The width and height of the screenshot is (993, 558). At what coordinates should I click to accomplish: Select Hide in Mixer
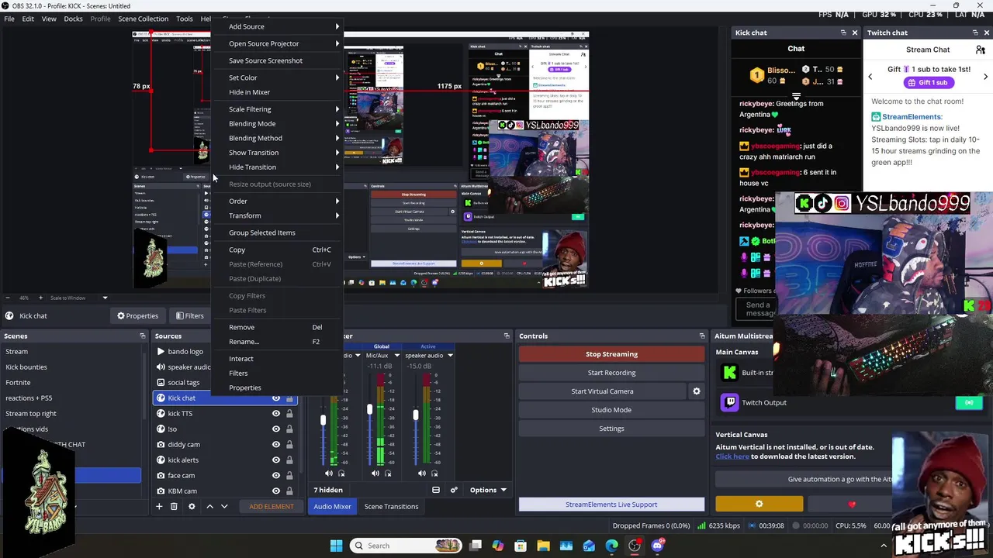277,92
